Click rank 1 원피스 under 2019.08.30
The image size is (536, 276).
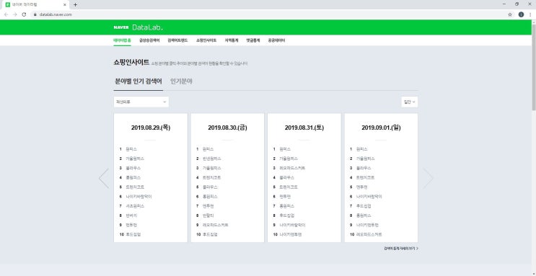208,149
